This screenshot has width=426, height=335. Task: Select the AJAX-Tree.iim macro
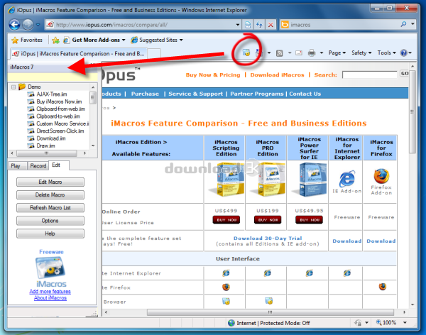[52, 94]
